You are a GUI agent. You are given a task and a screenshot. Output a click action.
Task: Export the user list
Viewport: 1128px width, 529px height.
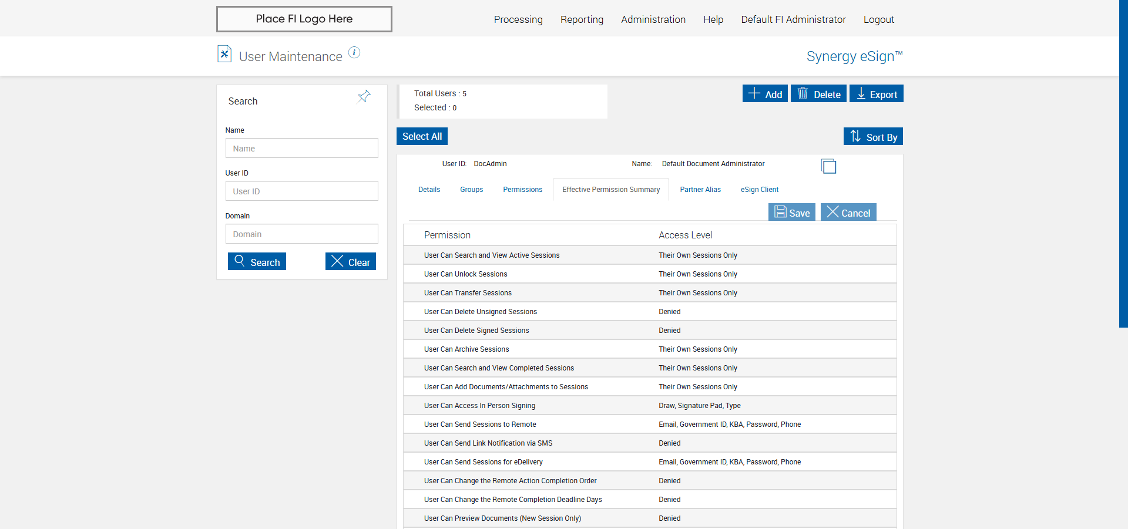click(x=876, y=94)
